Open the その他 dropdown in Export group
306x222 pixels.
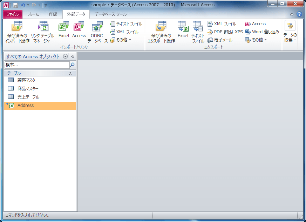[256, 40]
